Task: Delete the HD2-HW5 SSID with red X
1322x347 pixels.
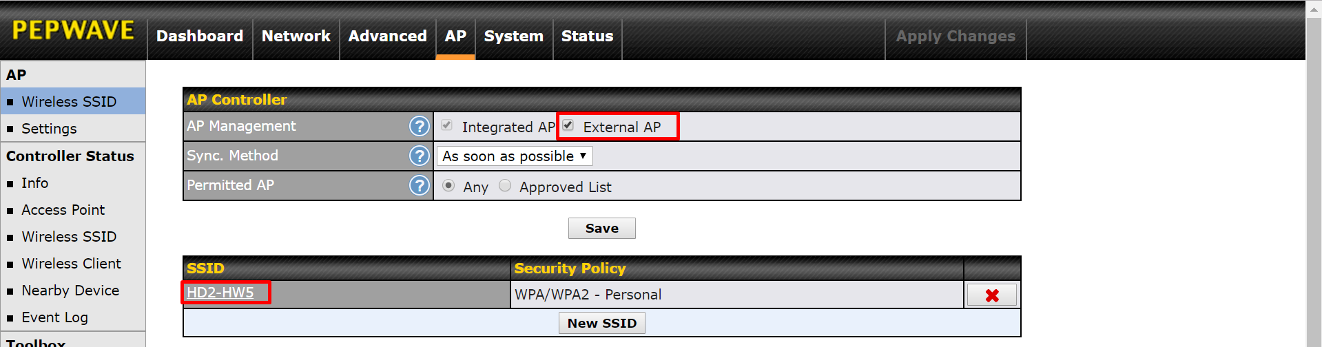Action: click(991, 295)
